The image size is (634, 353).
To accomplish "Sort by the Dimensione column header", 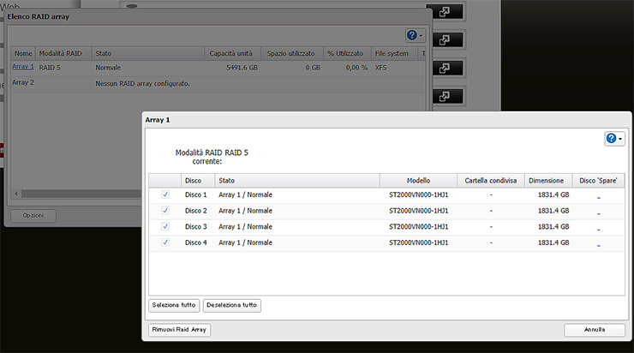I will click(x=546, y=181).
